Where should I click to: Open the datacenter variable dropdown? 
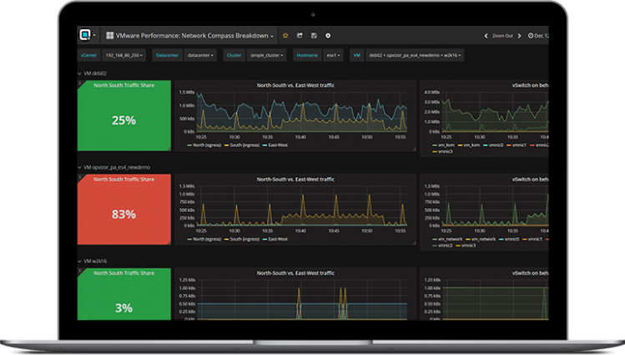200,55
